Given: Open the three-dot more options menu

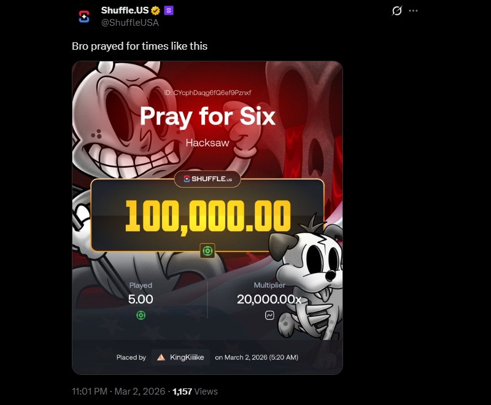Looking at the screenshot, I should (413, 11).
